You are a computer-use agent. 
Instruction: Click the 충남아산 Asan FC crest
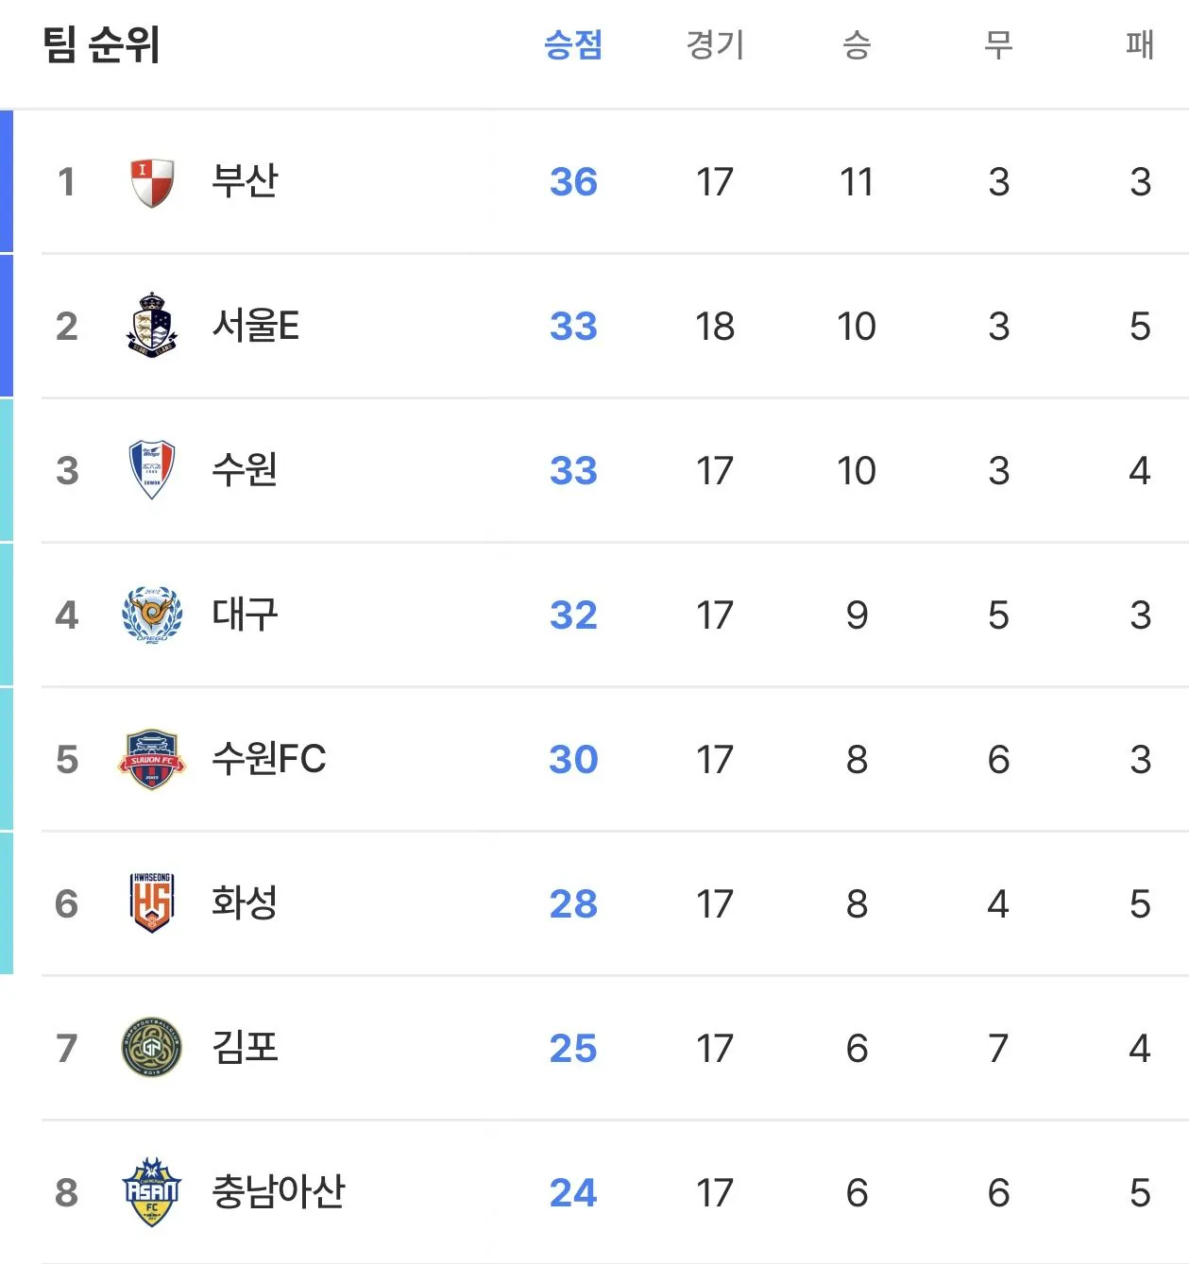pyautogui.click(x=151, y=1192)
